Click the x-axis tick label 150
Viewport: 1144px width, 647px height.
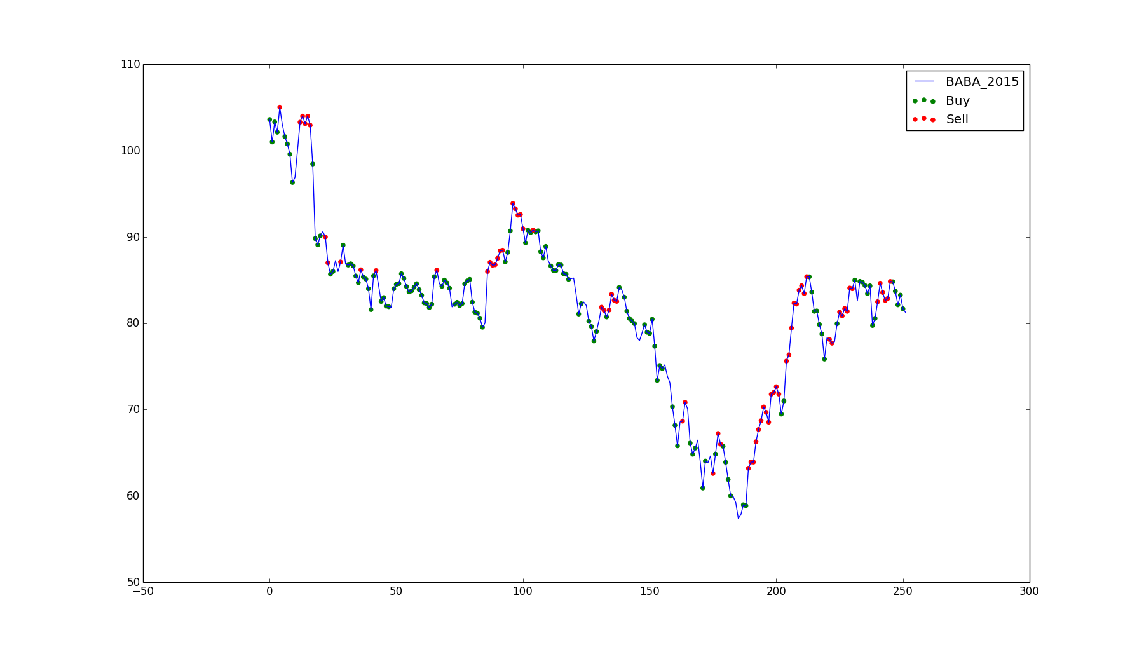coord(650,592)
